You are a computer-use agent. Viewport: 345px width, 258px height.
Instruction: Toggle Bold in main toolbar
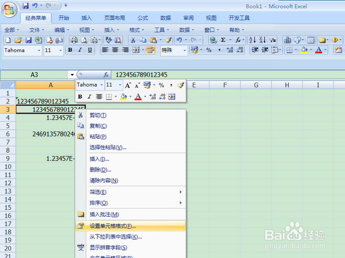point(70,50)
